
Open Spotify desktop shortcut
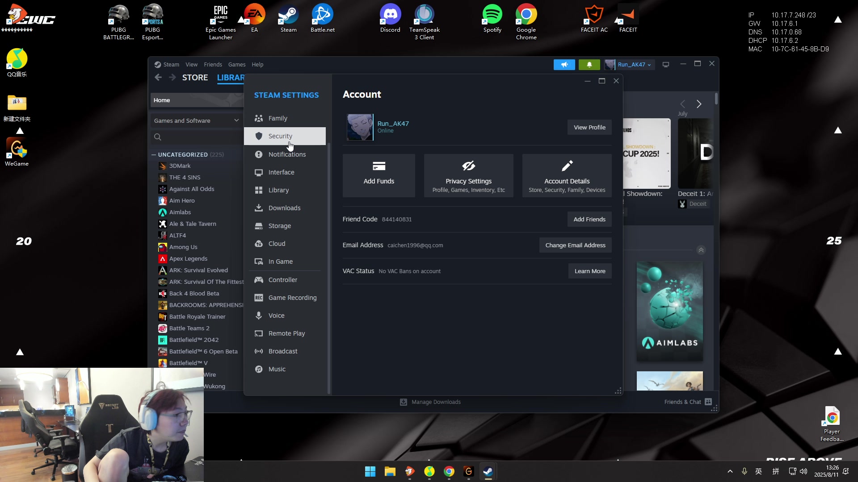492,19
